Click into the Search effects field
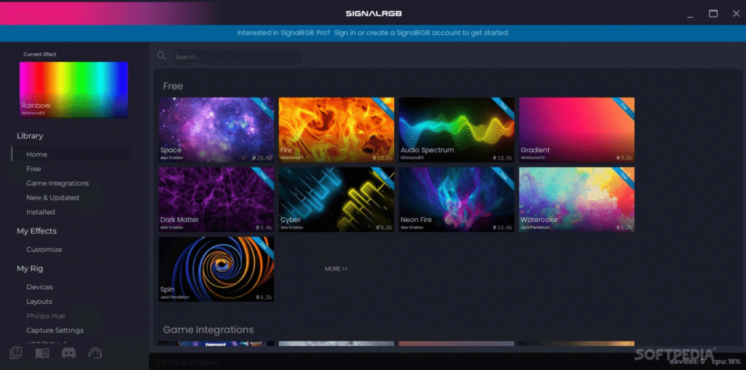The width and height of the screenshot is (746, 370). [237, 57]
